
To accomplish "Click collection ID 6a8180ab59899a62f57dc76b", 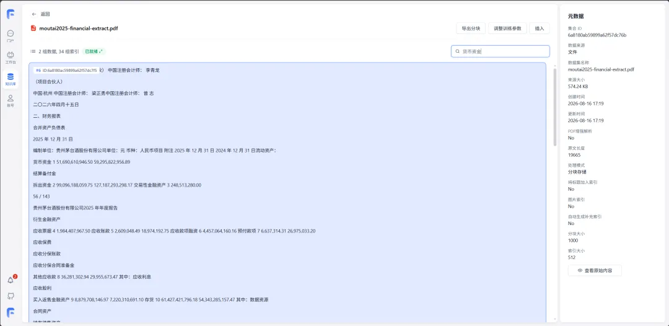I will [597, 35].
